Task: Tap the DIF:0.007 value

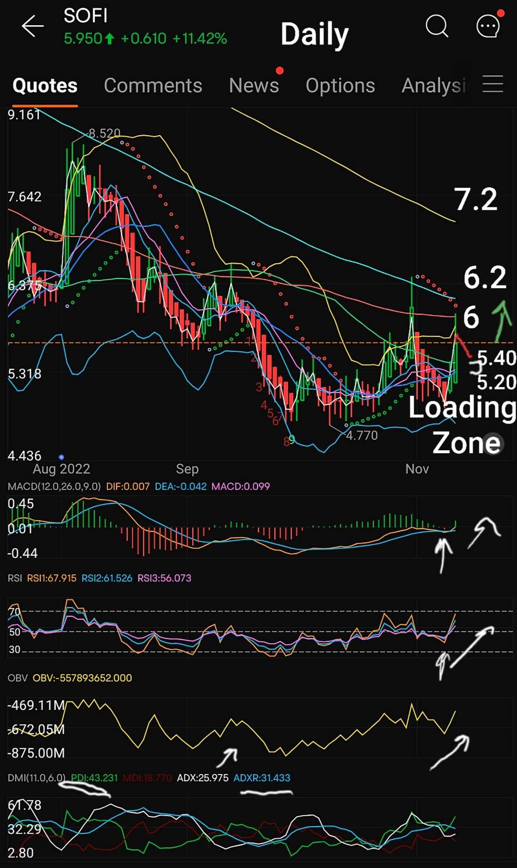Action: coord(128,486)
